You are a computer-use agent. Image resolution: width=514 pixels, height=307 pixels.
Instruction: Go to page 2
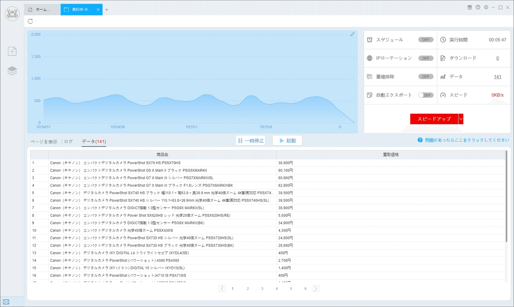pyautogui.click(x=248, y=289)
